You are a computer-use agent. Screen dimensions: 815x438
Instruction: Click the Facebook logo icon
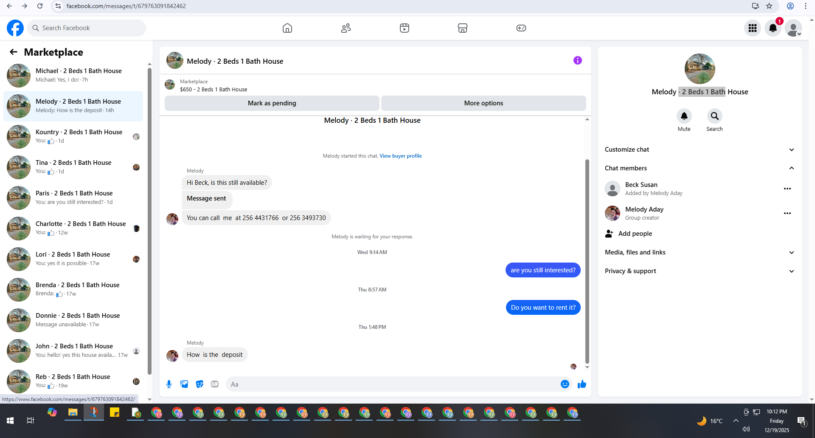click(x=15, y=28)
